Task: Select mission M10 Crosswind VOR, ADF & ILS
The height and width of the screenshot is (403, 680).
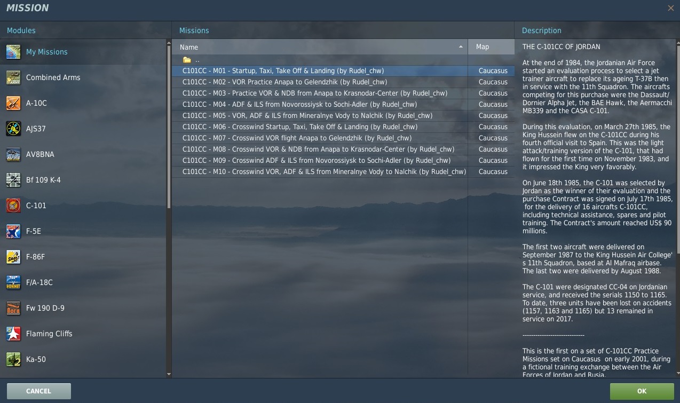Action: coord(324,172)
